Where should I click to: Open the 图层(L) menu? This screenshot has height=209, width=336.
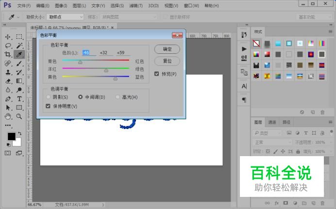(79, 6)
